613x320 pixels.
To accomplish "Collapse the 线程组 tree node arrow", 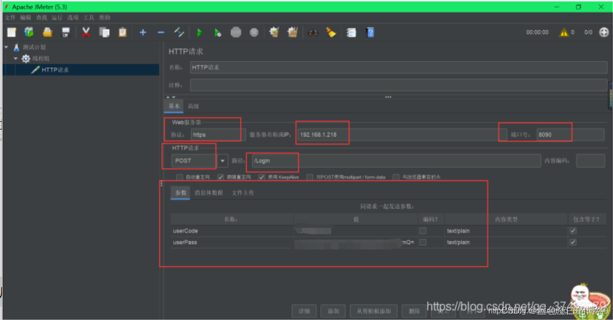I will [x=16, y=58].
